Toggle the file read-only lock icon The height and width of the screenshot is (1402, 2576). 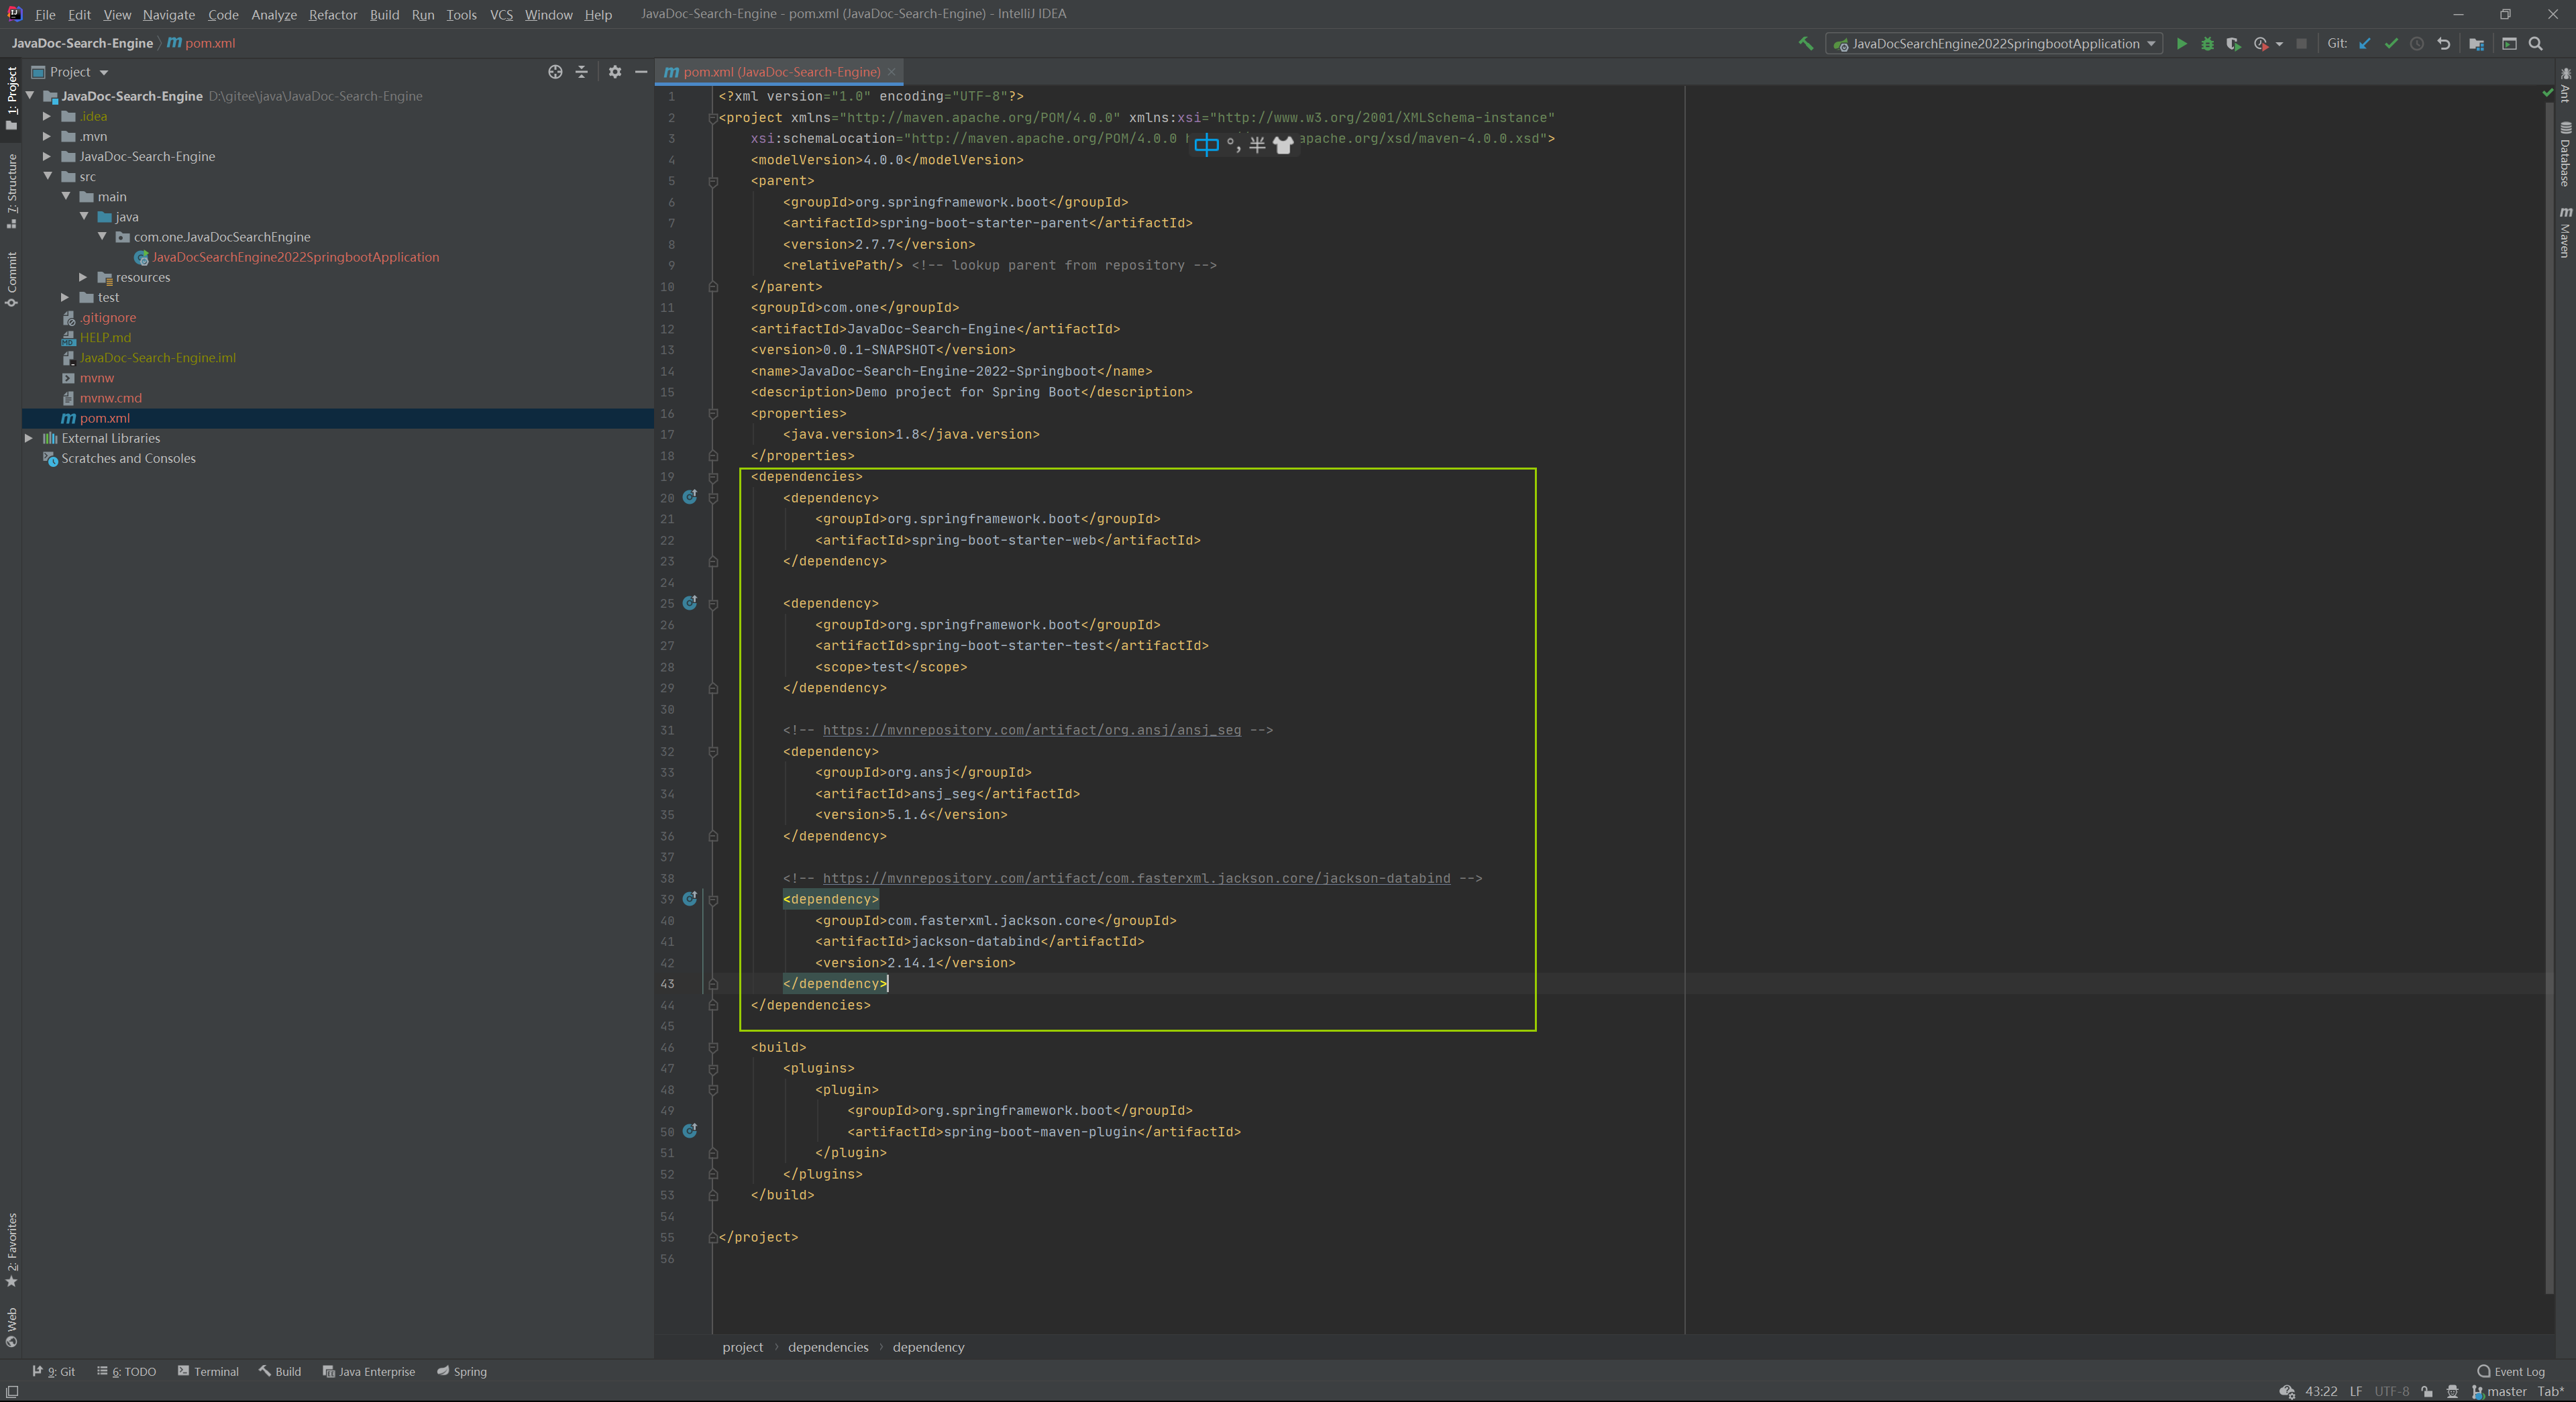2427,1391
